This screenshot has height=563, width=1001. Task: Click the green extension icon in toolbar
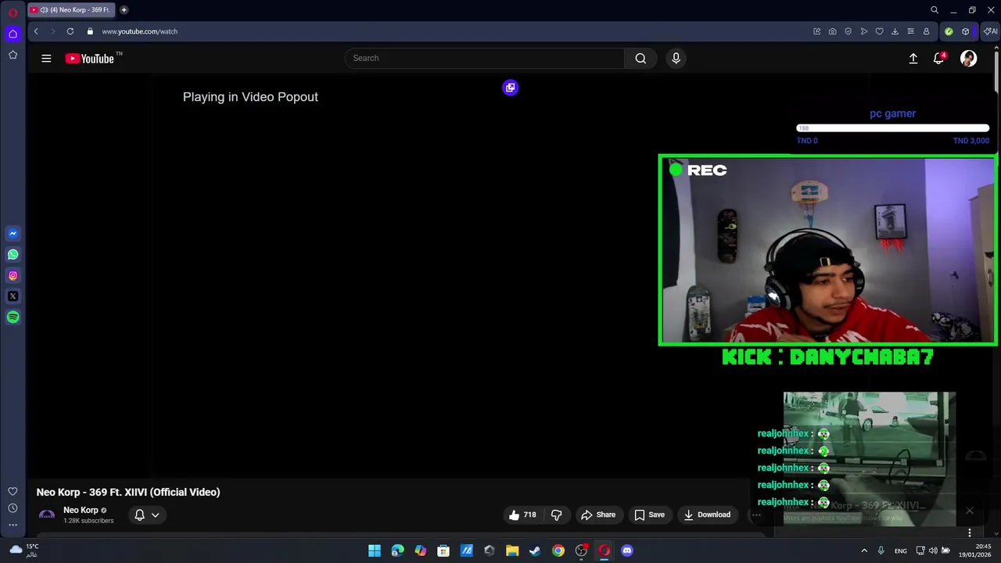tap(949, 31)
